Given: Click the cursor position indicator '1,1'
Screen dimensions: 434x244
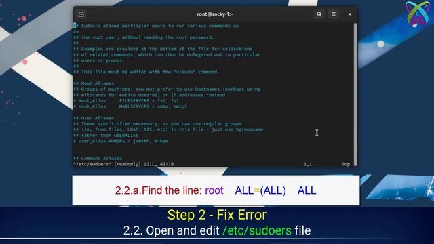Looking at the screenshot, I should click(x=308, y=164).
